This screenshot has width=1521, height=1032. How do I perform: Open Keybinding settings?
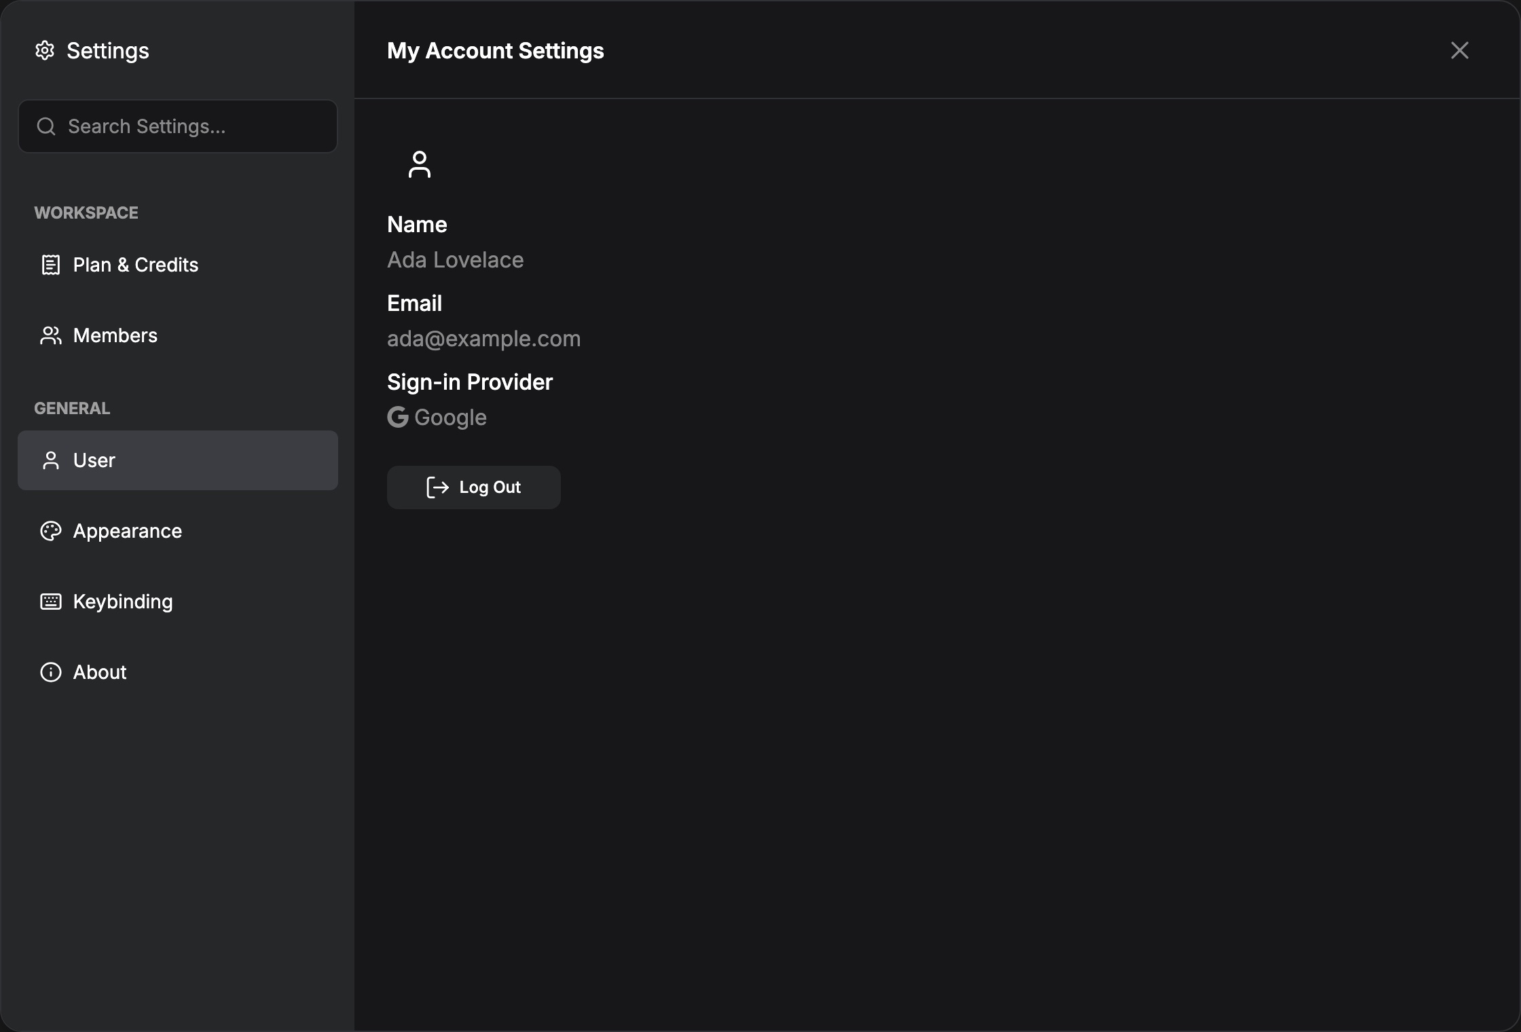tap(178, 602)
